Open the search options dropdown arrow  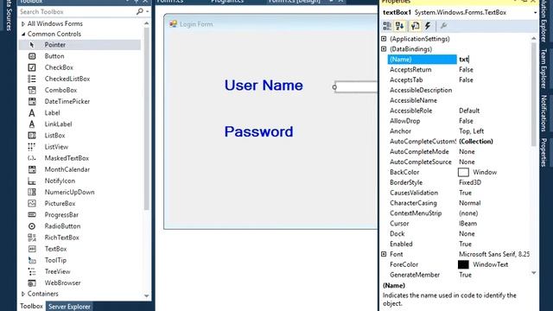click(148, 12)
